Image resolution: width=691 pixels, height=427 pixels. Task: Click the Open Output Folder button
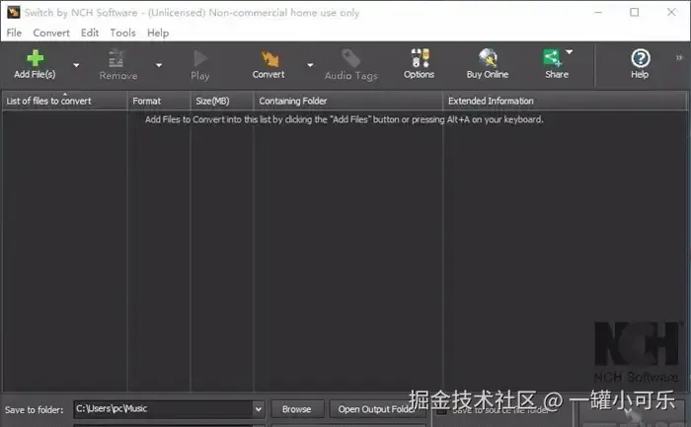376,409
